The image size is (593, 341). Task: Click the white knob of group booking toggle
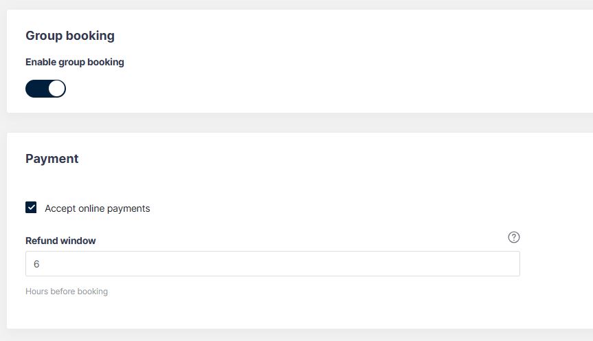(x=57, y=89)
